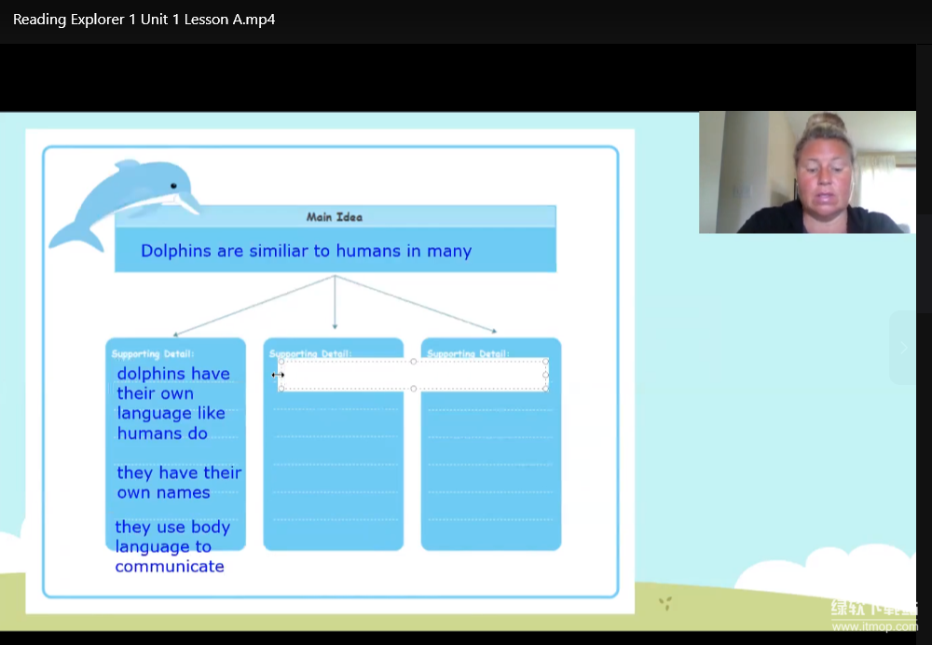Click the text 'they have their own names'
Viewport: 932px width, 645px height.
tap(179, 482)
